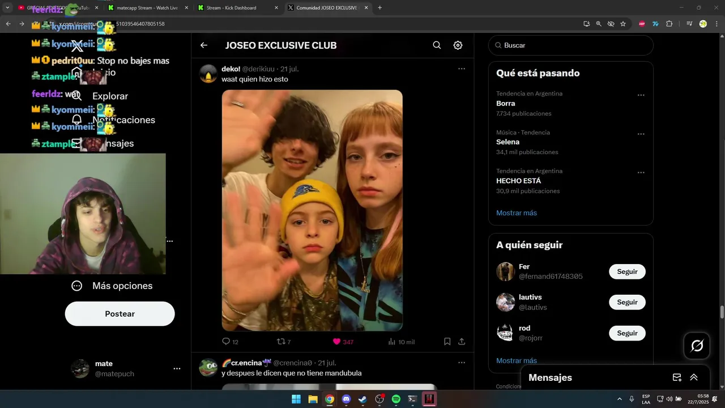Viewport: 725px width, 408px height.
Task: Open Más opciones in sidebar
Action: pos(112,286)
